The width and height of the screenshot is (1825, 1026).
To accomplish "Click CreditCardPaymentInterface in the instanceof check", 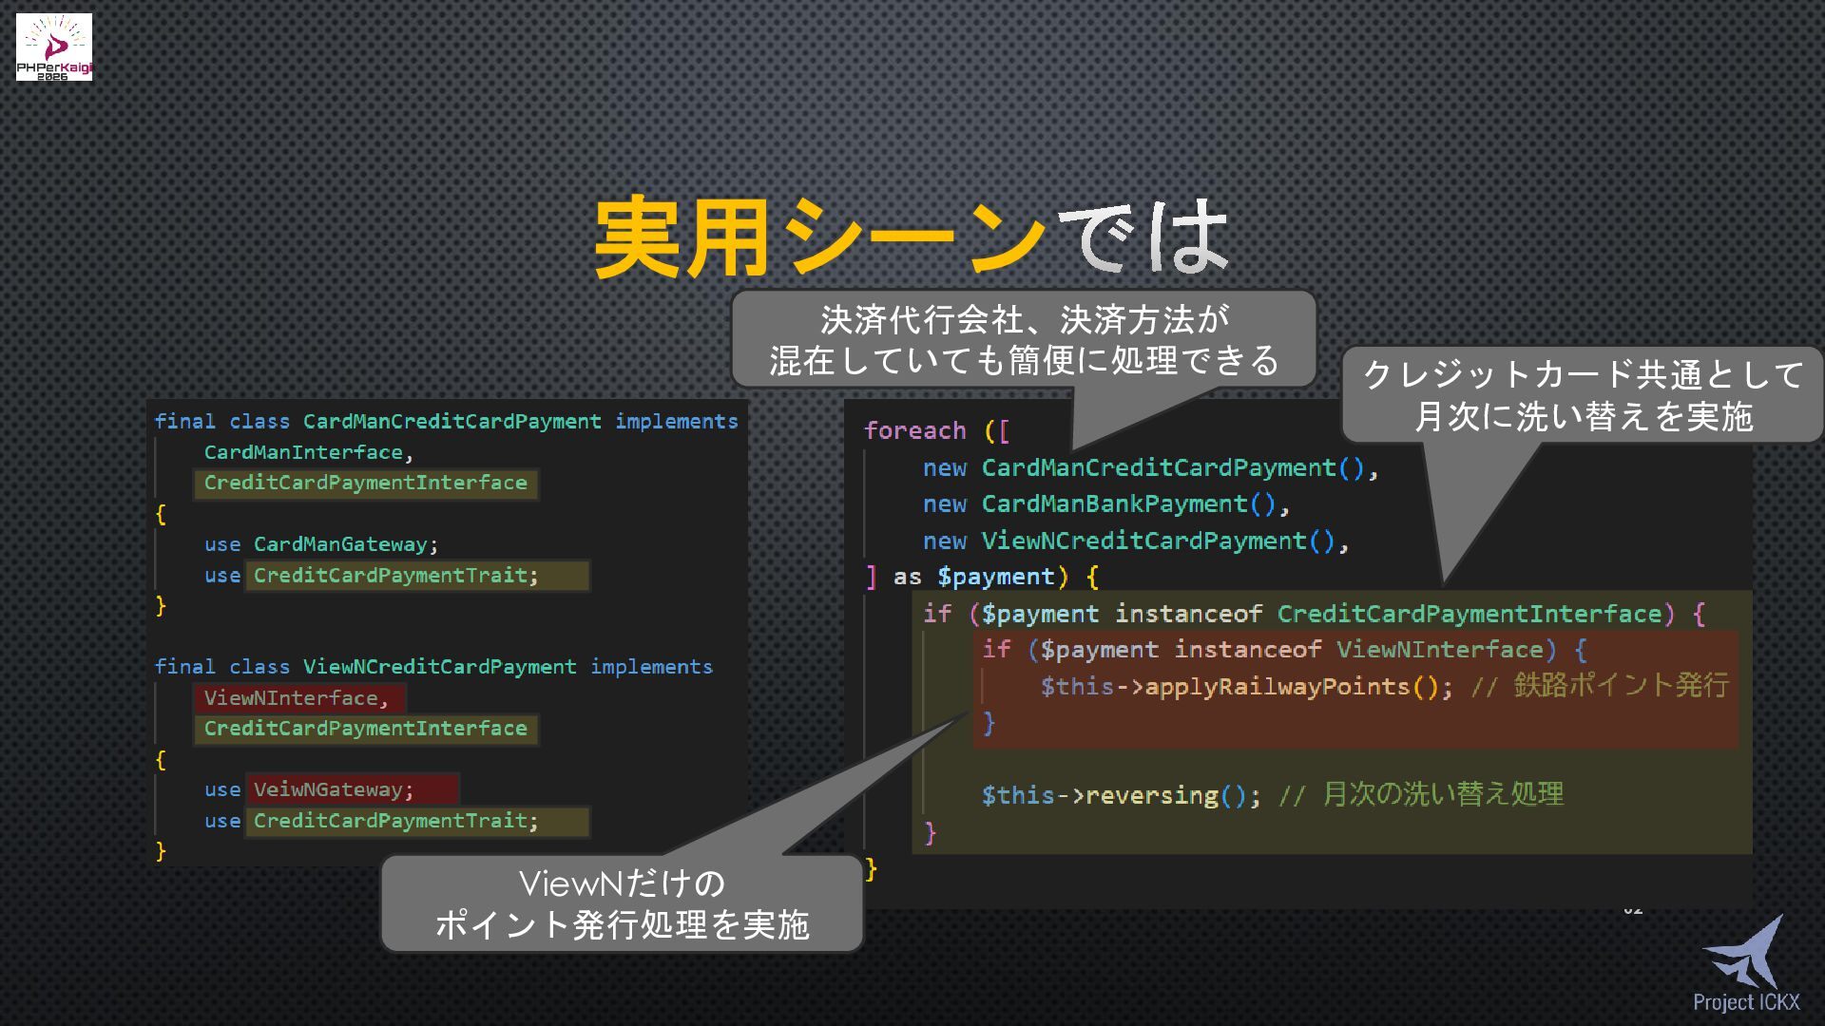I will (x=1469, y=614).
